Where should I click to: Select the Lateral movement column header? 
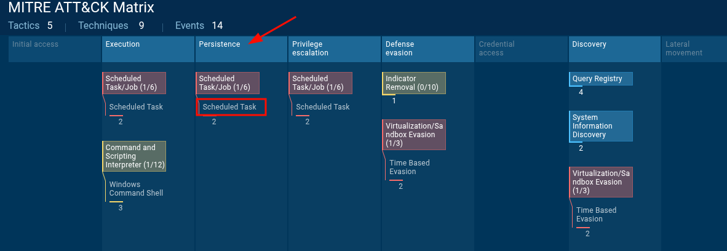[x=694, y=49]
